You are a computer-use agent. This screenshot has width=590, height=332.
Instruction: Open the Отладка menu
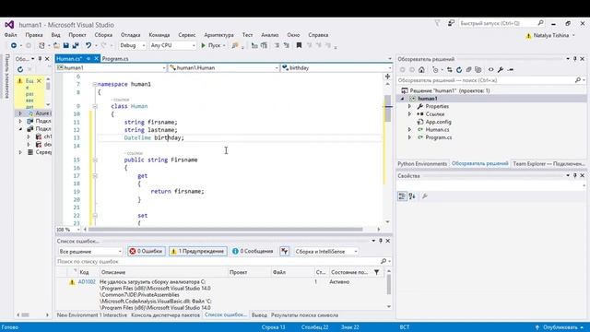[130, 35]
